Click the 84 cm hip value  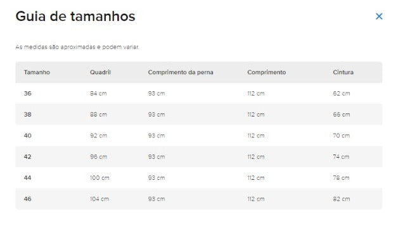click(98, 94)
